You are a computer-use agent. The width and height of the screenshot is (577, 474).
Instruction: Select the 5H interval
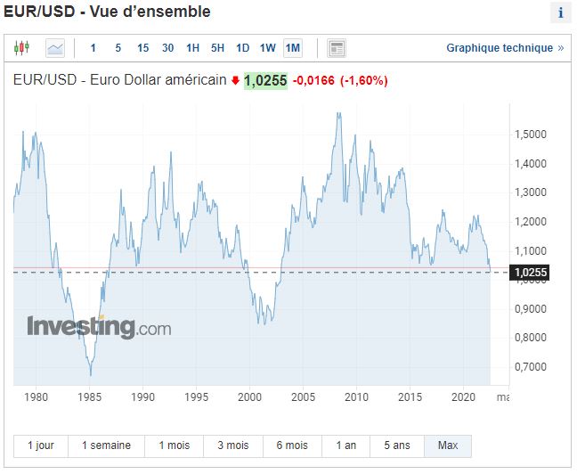click(x=218, y=47)
